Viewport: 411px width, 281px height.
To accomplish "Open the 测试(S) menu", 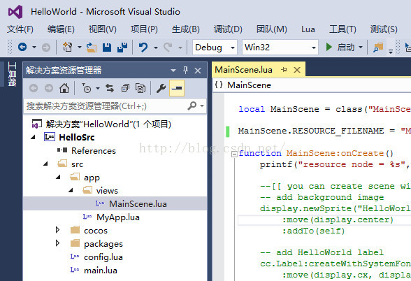I will click(384, 29).
